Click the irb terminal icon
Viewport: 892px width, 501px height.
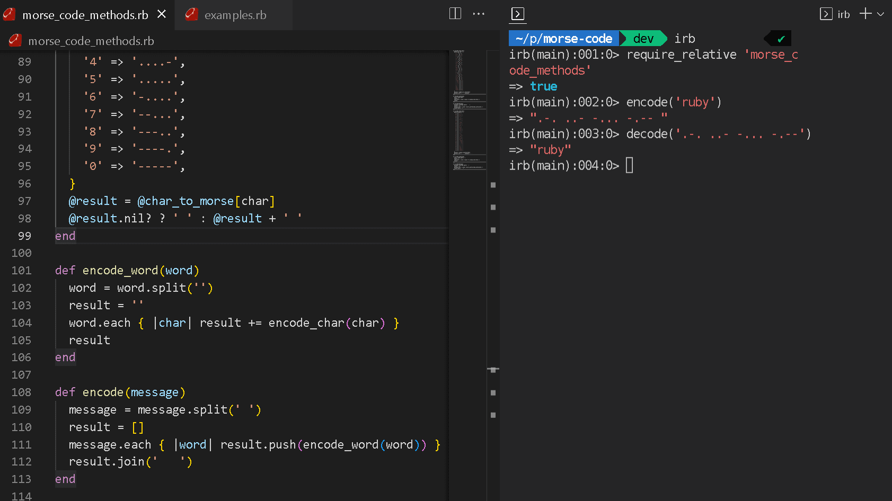pyautogui.click(x=826, y=14)
